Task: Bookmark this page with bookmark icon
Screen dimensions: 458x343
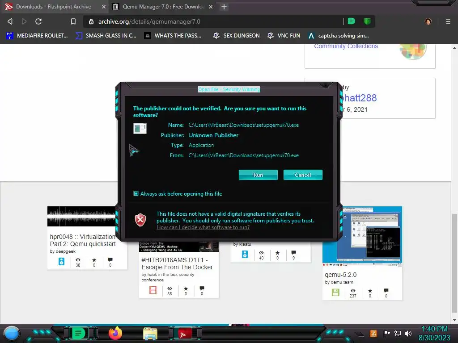Action: pyautogui.click(x=73, y=21)
